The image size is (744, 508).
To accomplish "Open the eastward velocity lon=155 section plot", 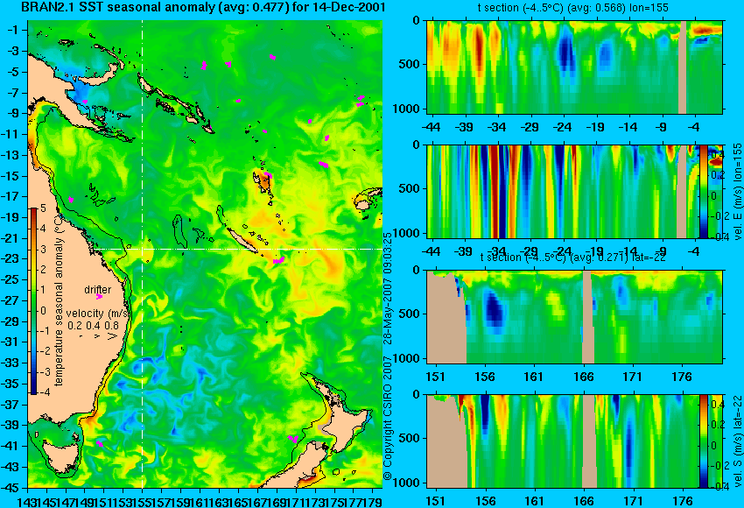I will pyautogui.click(x=563, y=191).
